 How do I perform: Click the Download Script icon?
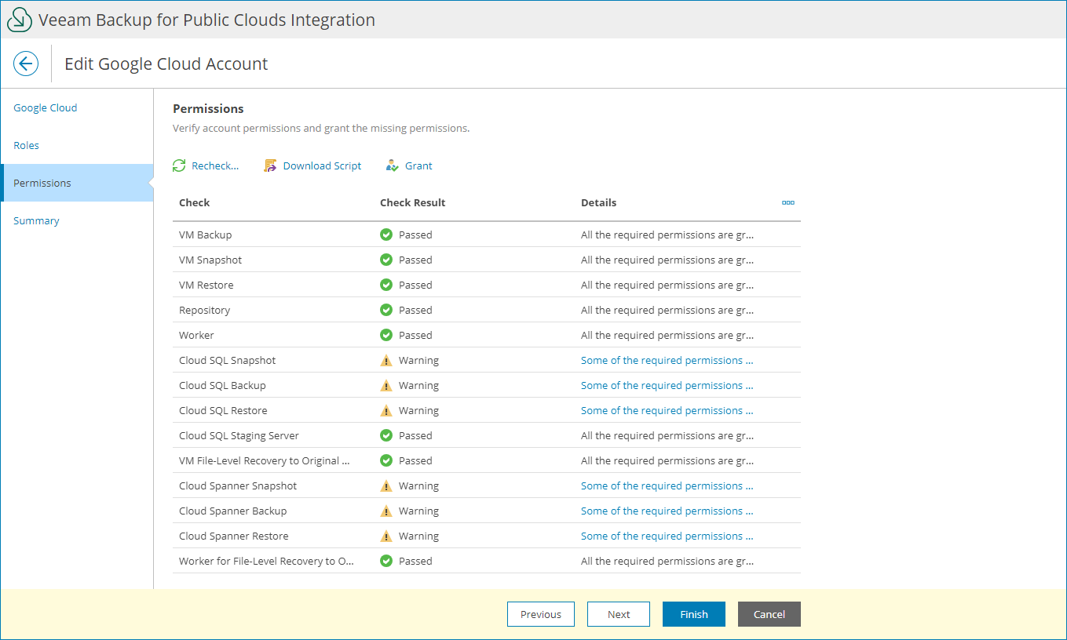[x=270, y=165]
